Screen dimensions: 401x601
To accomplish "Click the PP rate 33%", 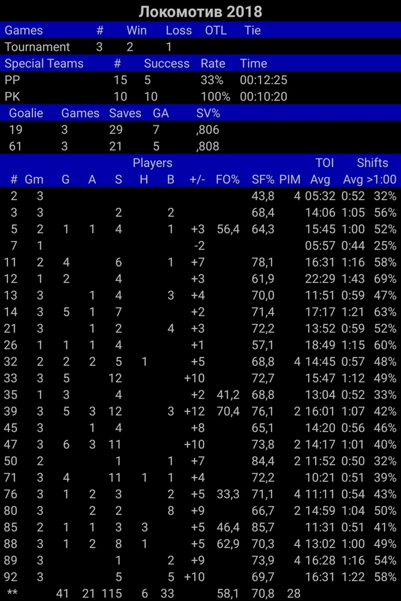I will coord(212,80).
